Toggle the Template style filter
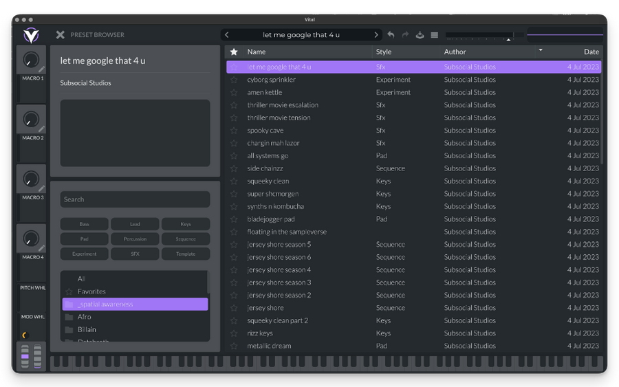This screenshot has height=387, width=619. coord(186,254)
